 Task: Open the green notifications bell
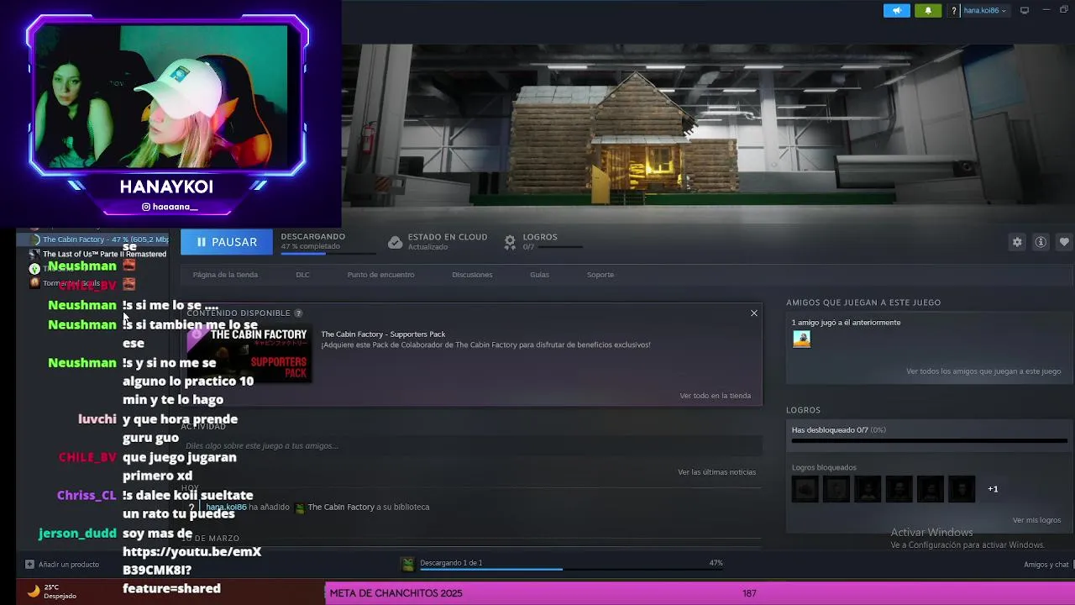pyautogui.click(x=928, y=10)
